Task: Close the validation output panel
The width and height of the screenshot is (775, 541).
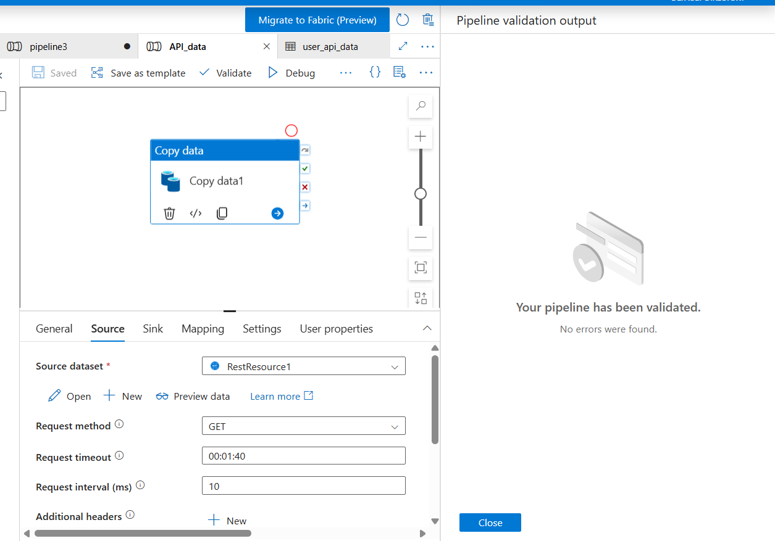Action: (490, 522)
